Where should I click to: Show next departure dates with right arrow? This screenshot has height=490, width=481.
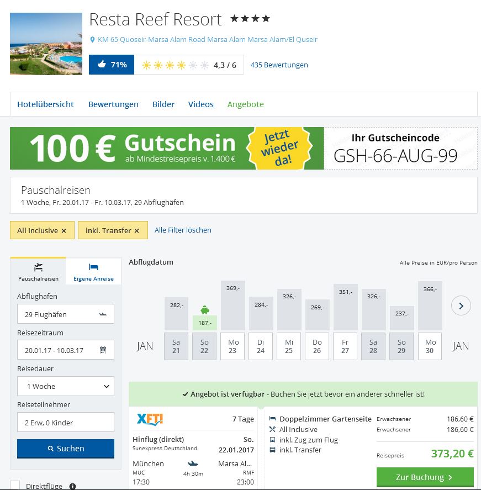click(461, 305)
